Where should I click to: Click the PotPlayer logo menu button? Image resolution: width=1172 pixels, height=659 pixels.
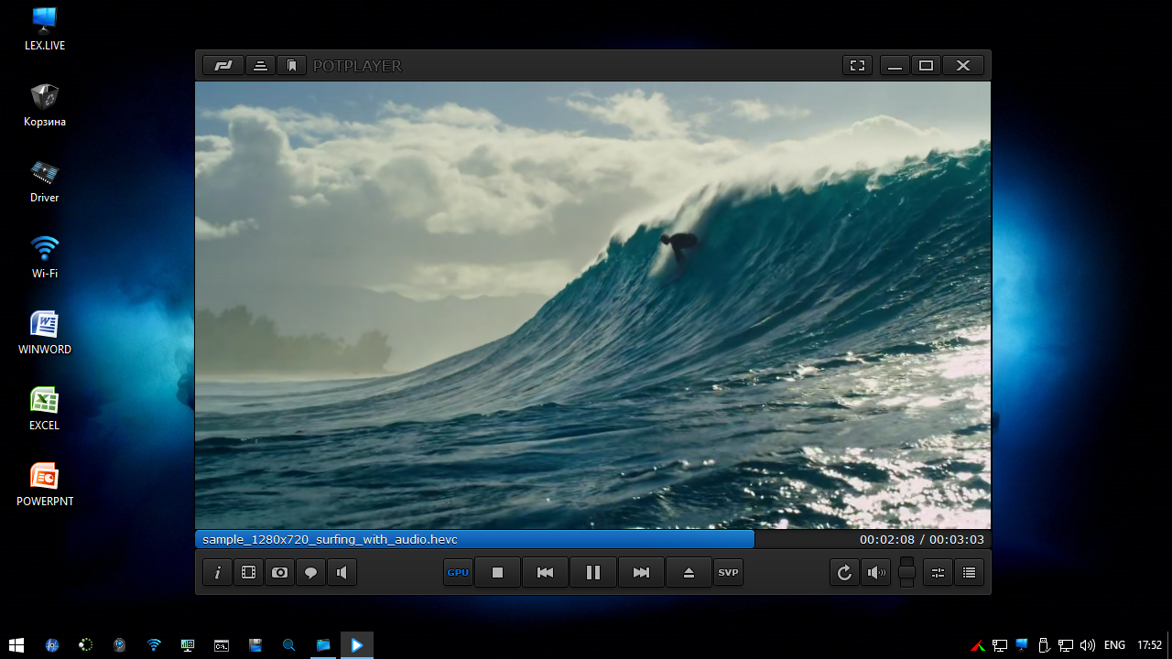click(222, 66)
